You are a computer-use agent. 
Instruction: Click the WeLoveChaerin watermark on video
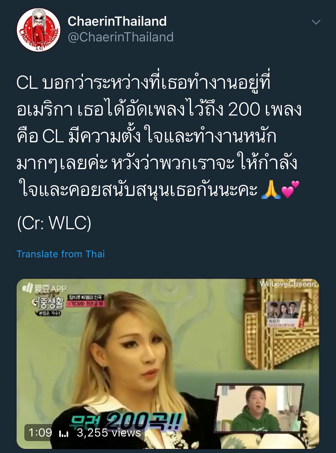[288, 284]
